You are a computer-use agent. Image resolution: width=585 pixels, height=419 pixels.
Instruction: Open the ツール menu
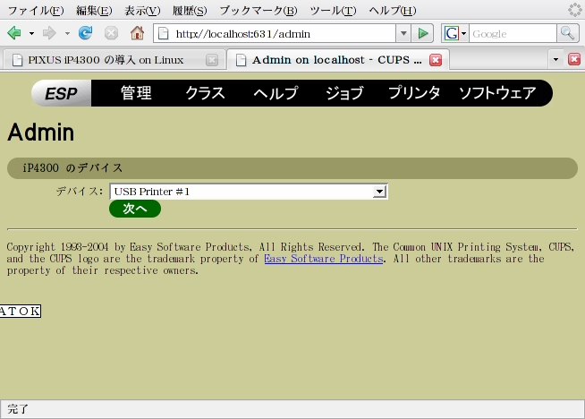(333, 11)
